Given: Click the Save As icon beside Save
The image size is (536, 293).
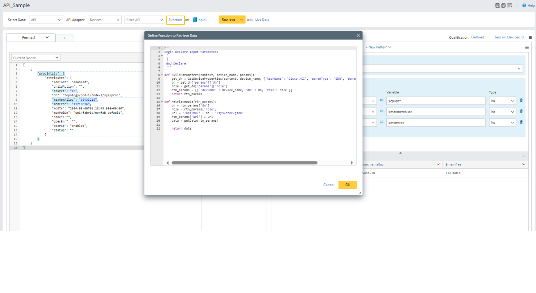Looking at the screenshot, I should click(x=504, y=5).
